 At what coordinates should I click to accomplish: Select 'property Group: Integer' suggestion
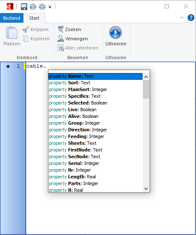(x=95, y=123)
